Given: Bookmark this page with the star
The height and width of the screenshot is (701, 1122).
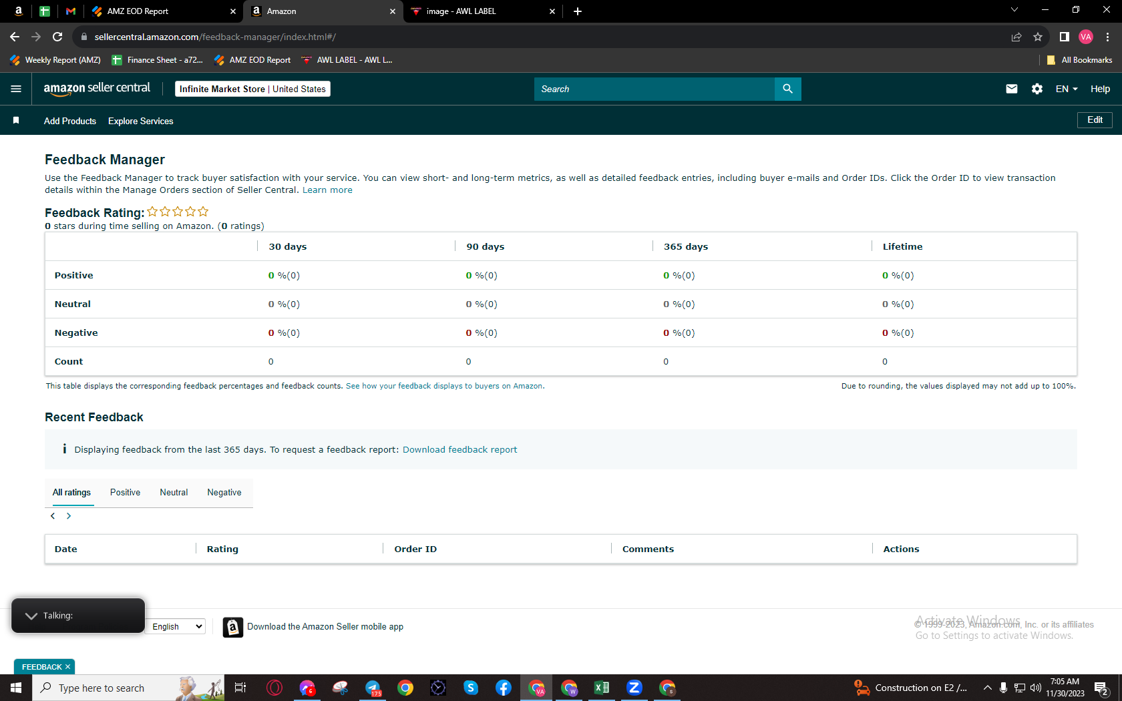Looking at the screenshot, I should point(1037,37).
